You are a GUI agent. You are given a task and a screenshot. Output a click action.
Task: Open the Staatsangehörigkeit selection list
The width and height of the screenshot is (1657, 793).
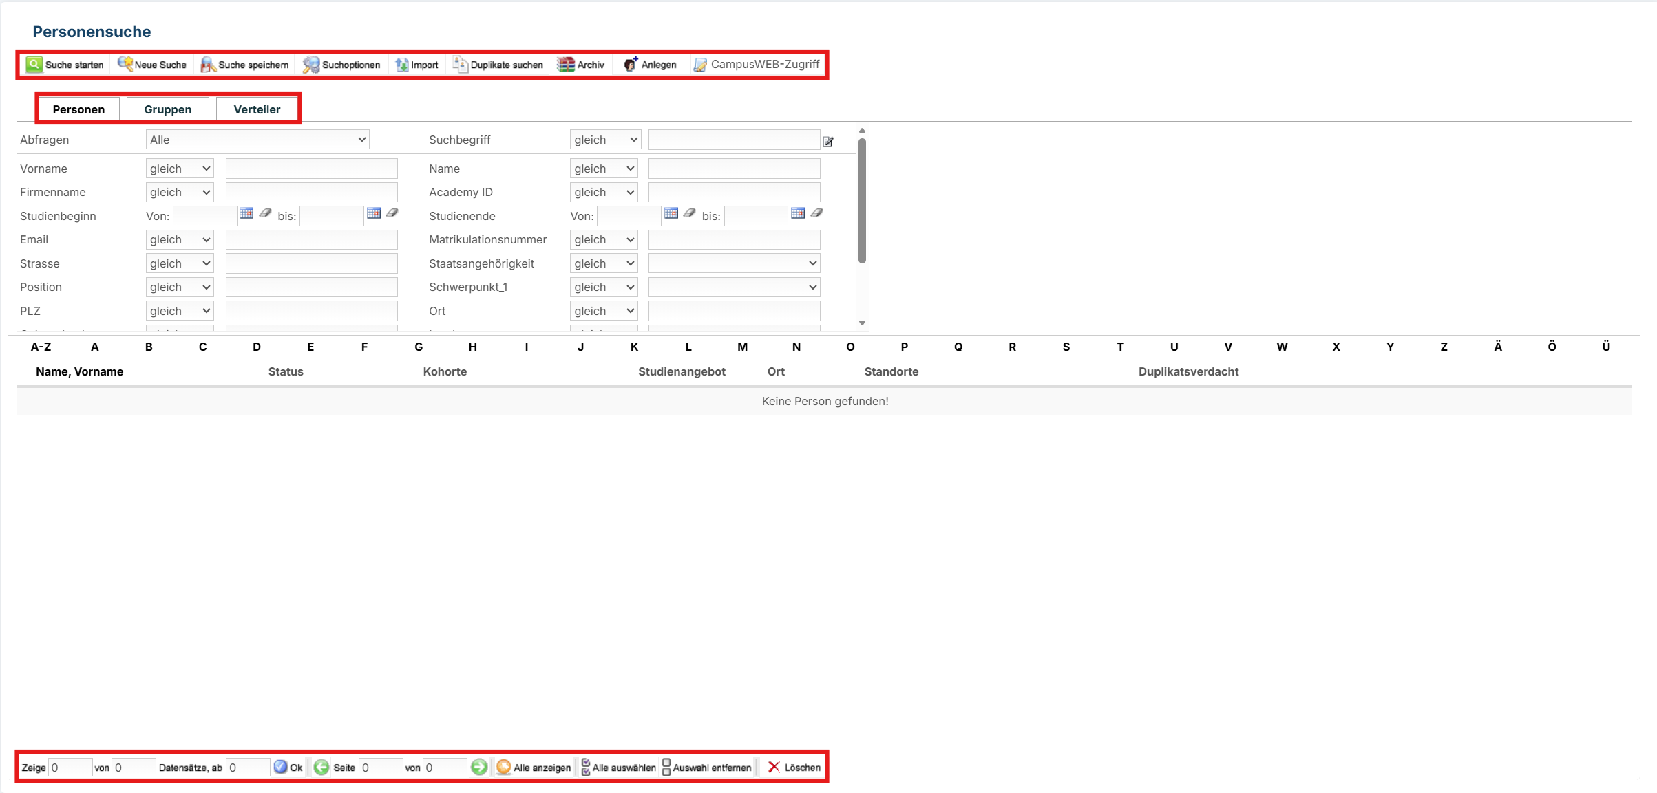[x=733, y=263]
